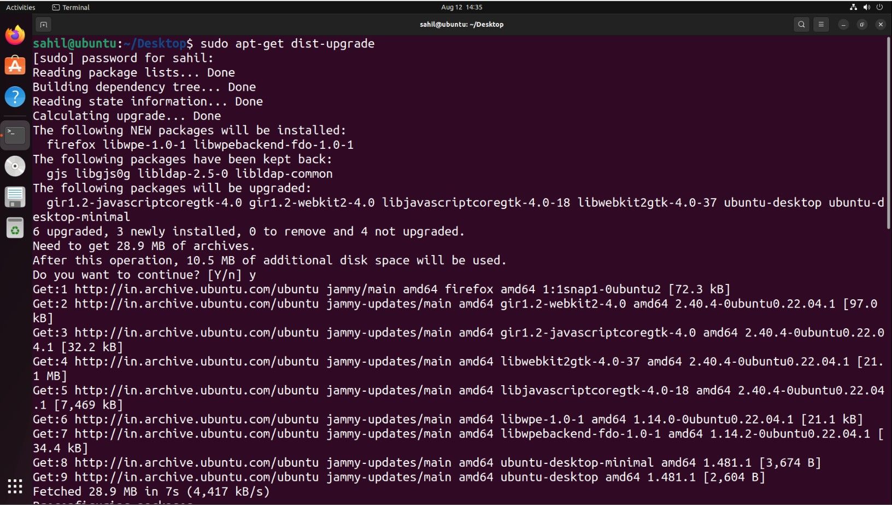Screen dimensions: 892x505
Task: Open the Terminal menu in the top bar
Action: tap(70, 7)
